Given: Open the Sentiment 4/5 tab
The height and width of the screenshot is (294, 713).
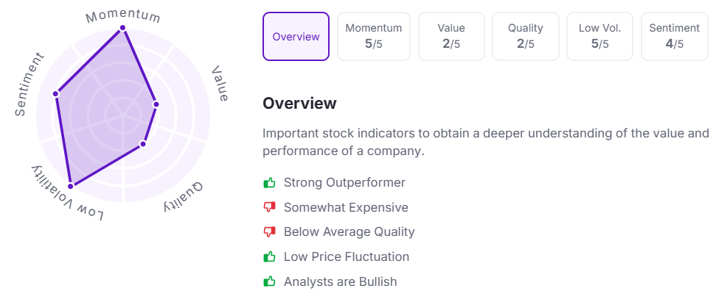Looking at the screenshot, I should pos(674,36).
